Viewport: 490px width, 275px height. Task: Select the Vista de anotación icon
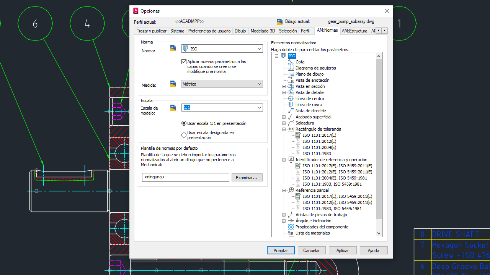click(x=291, y=80)
